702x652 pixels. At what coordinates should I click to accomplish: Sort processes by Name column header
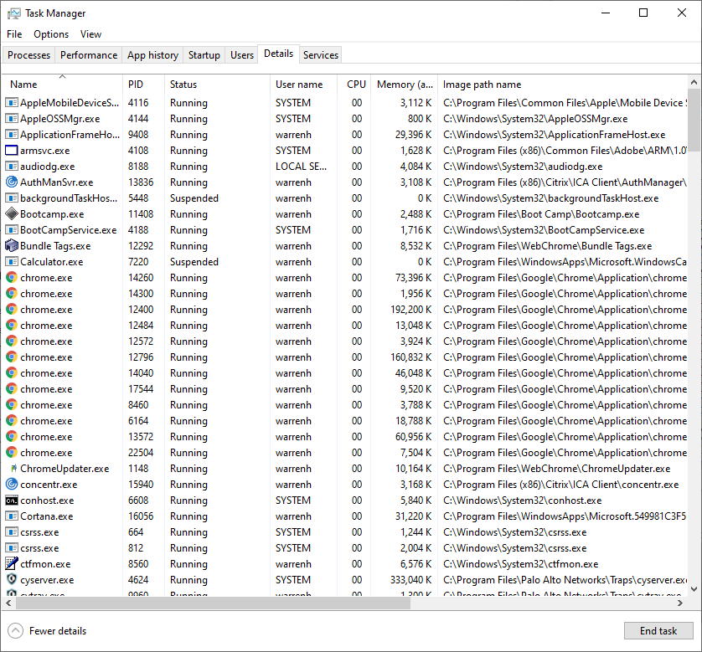tap(23, 85)
